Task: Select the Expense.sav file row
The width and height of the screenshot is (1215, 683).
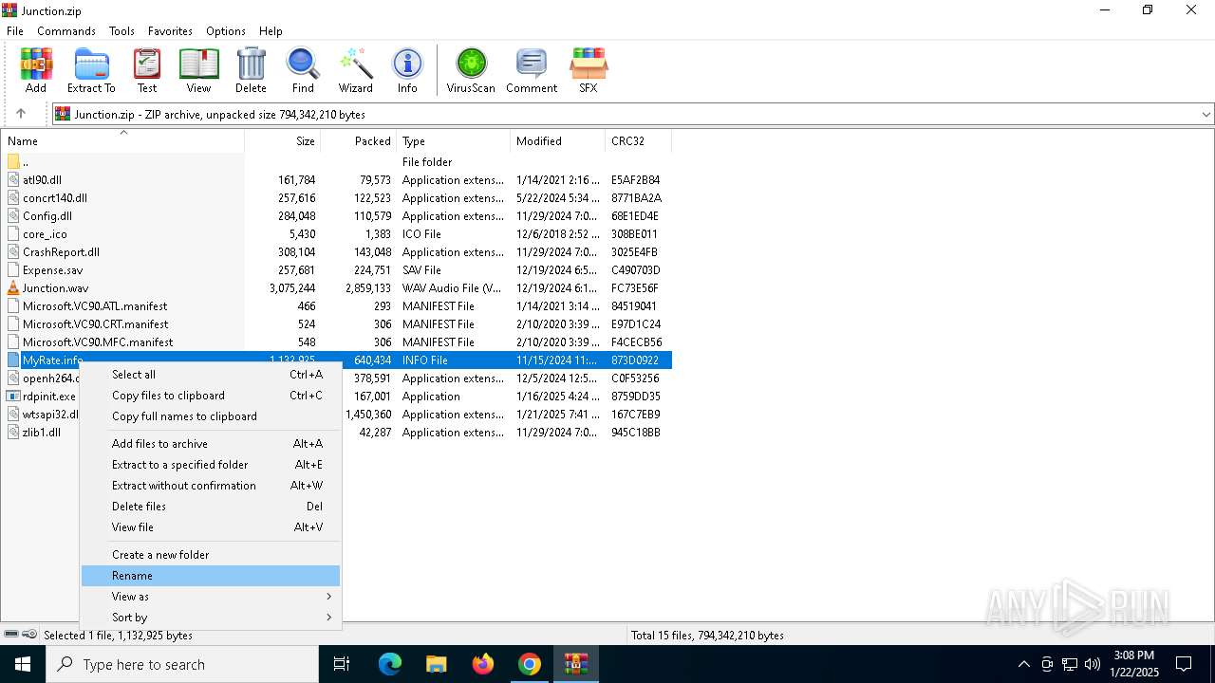Action: [x=337, y=269]
